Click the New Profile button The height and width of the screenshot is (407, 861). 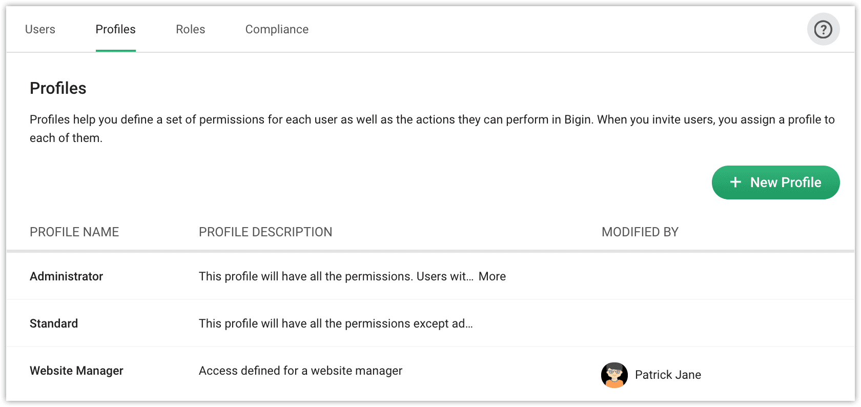point(775,182)
